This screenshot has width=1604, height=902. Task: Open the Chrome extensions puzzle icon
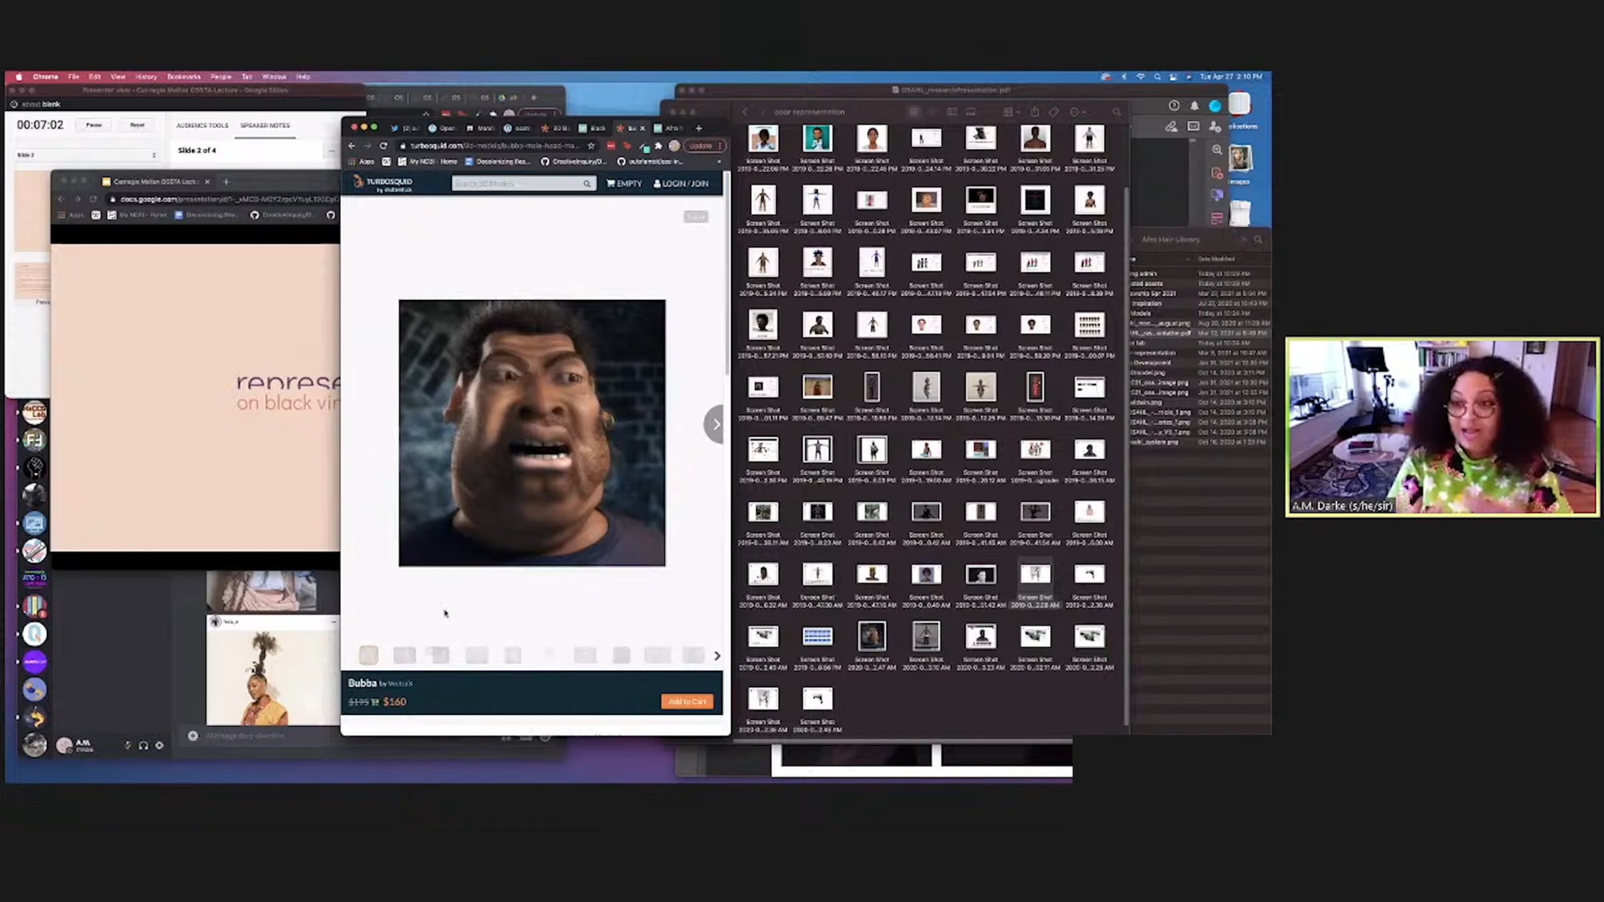pos(658,146)
